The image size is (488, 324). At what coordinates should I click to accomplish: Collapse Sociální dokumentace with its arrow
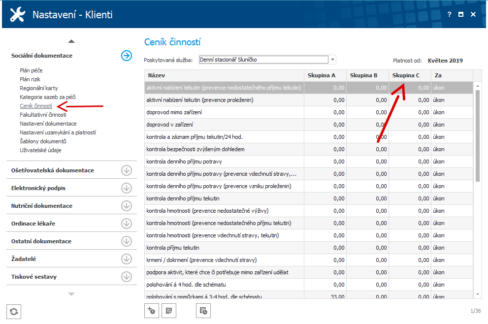tap(127, 56)
